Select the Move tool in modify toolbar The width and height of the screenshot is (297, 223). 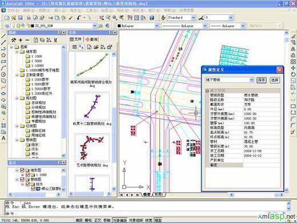[293, 68]
